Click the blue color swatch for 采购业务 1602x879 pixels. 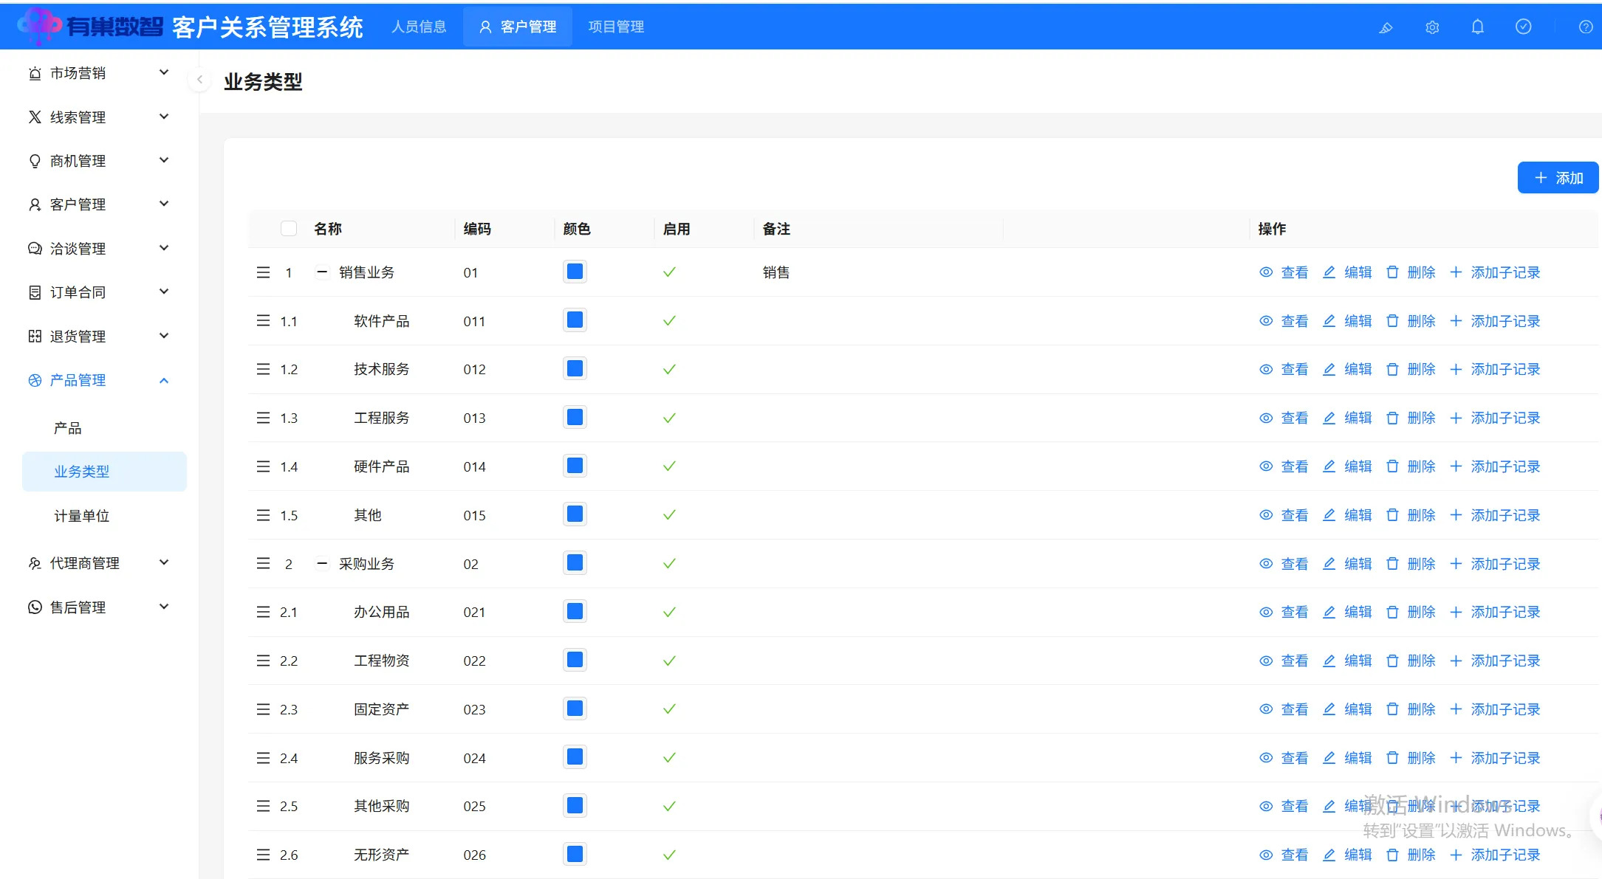click(575, 563)
